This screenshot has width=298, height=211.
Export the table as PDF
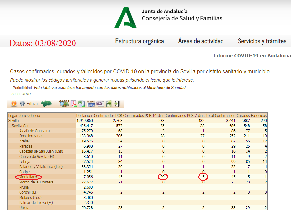click(74, 104)
